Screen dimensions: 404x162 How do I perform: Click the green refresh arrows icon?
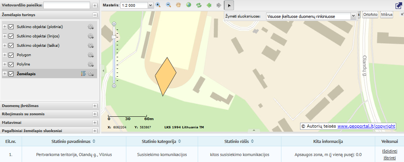(x=199, y=6)
